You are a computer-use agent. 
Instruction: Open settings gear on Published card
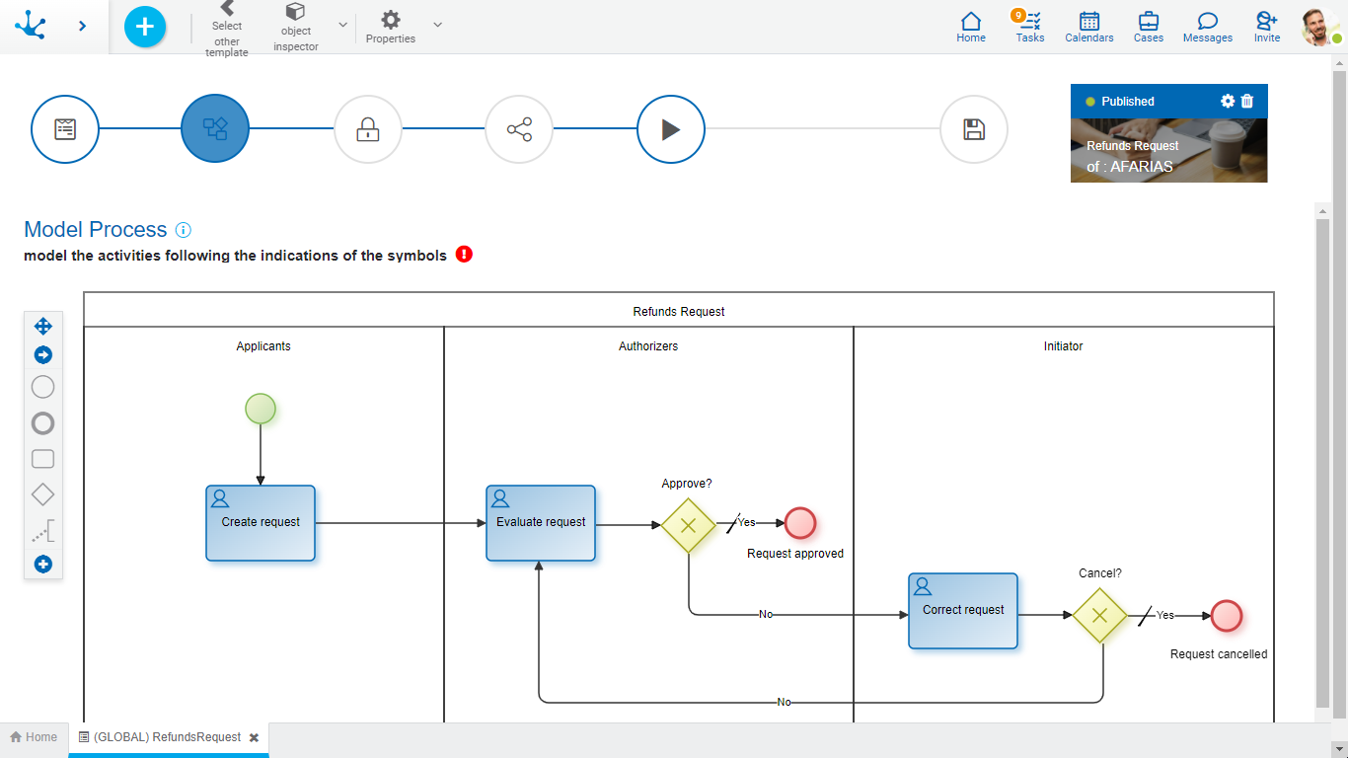[1228, 101]
